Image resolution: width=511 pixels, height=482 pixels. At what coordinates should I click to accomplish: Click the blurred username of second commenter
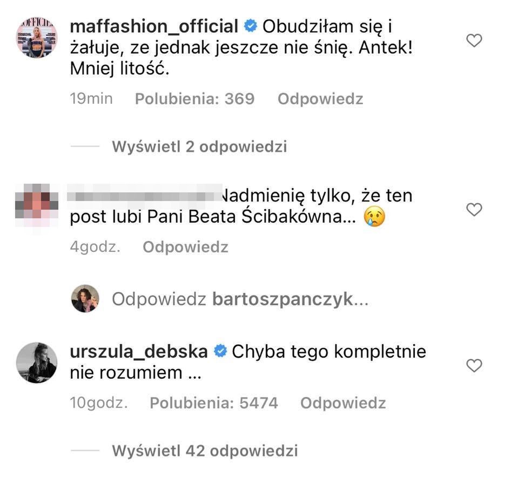tap(146, 195)
